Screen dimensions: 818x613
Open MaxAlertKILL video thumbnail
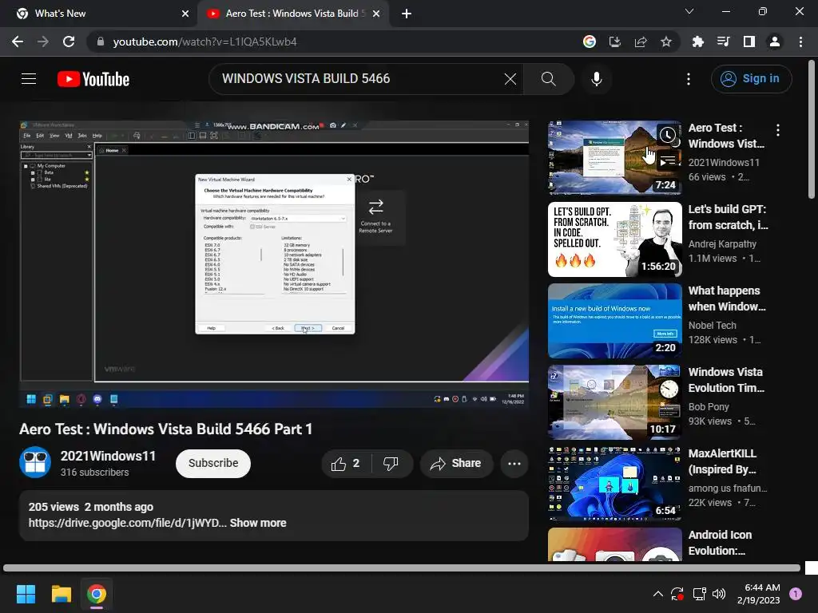(x=614, y=483)
